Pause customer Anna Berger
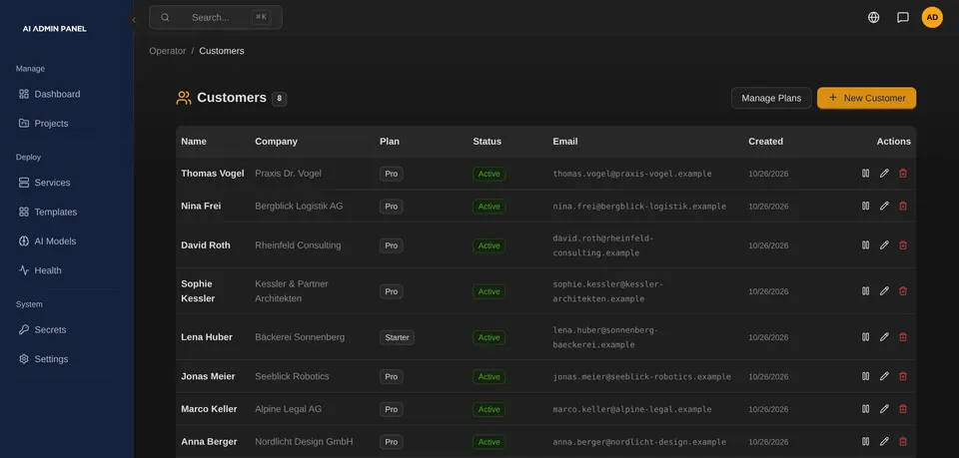Screen dimensions: 959x458 (865, 441)
